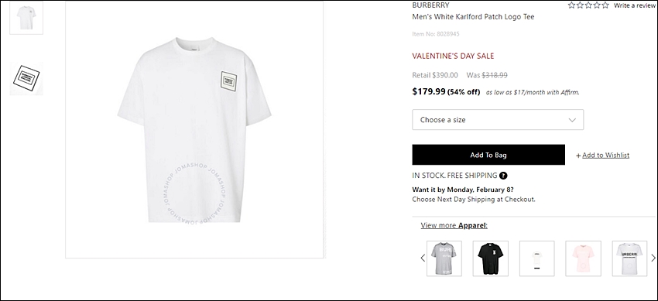Expand size options using the chevron arrow
Viewport: 658px width, 301px height.
pos(572,120)
